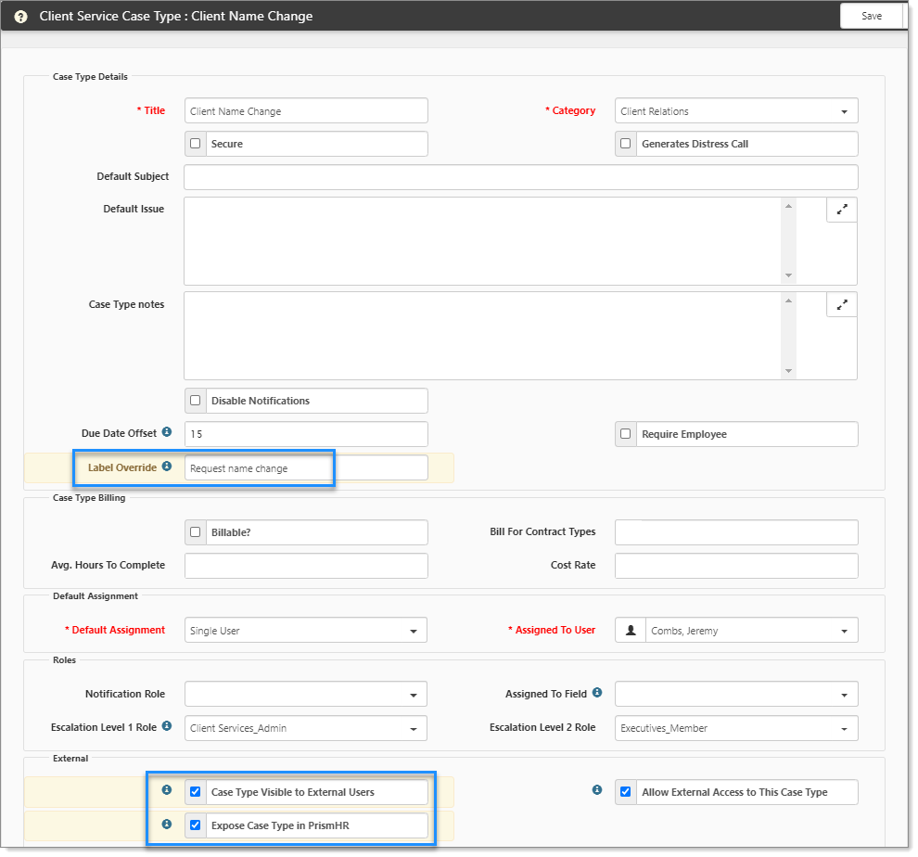Open the Category dropdown
Viewport: 918px width, 857px height.
point(736,110)
